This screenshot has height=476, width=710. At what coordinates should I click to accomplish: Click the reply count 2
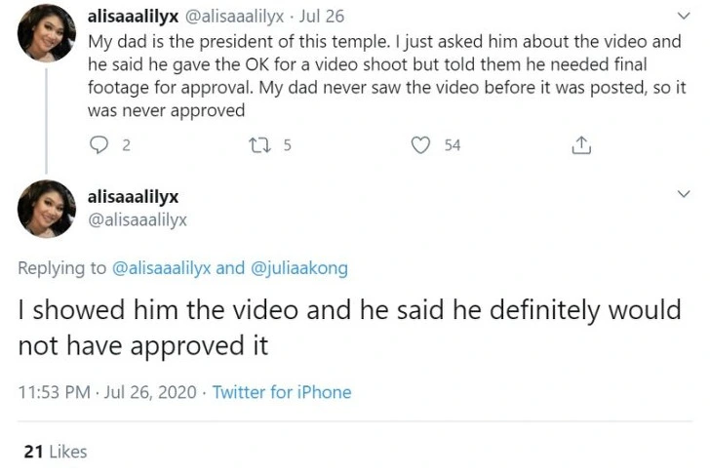click(127, 145)
